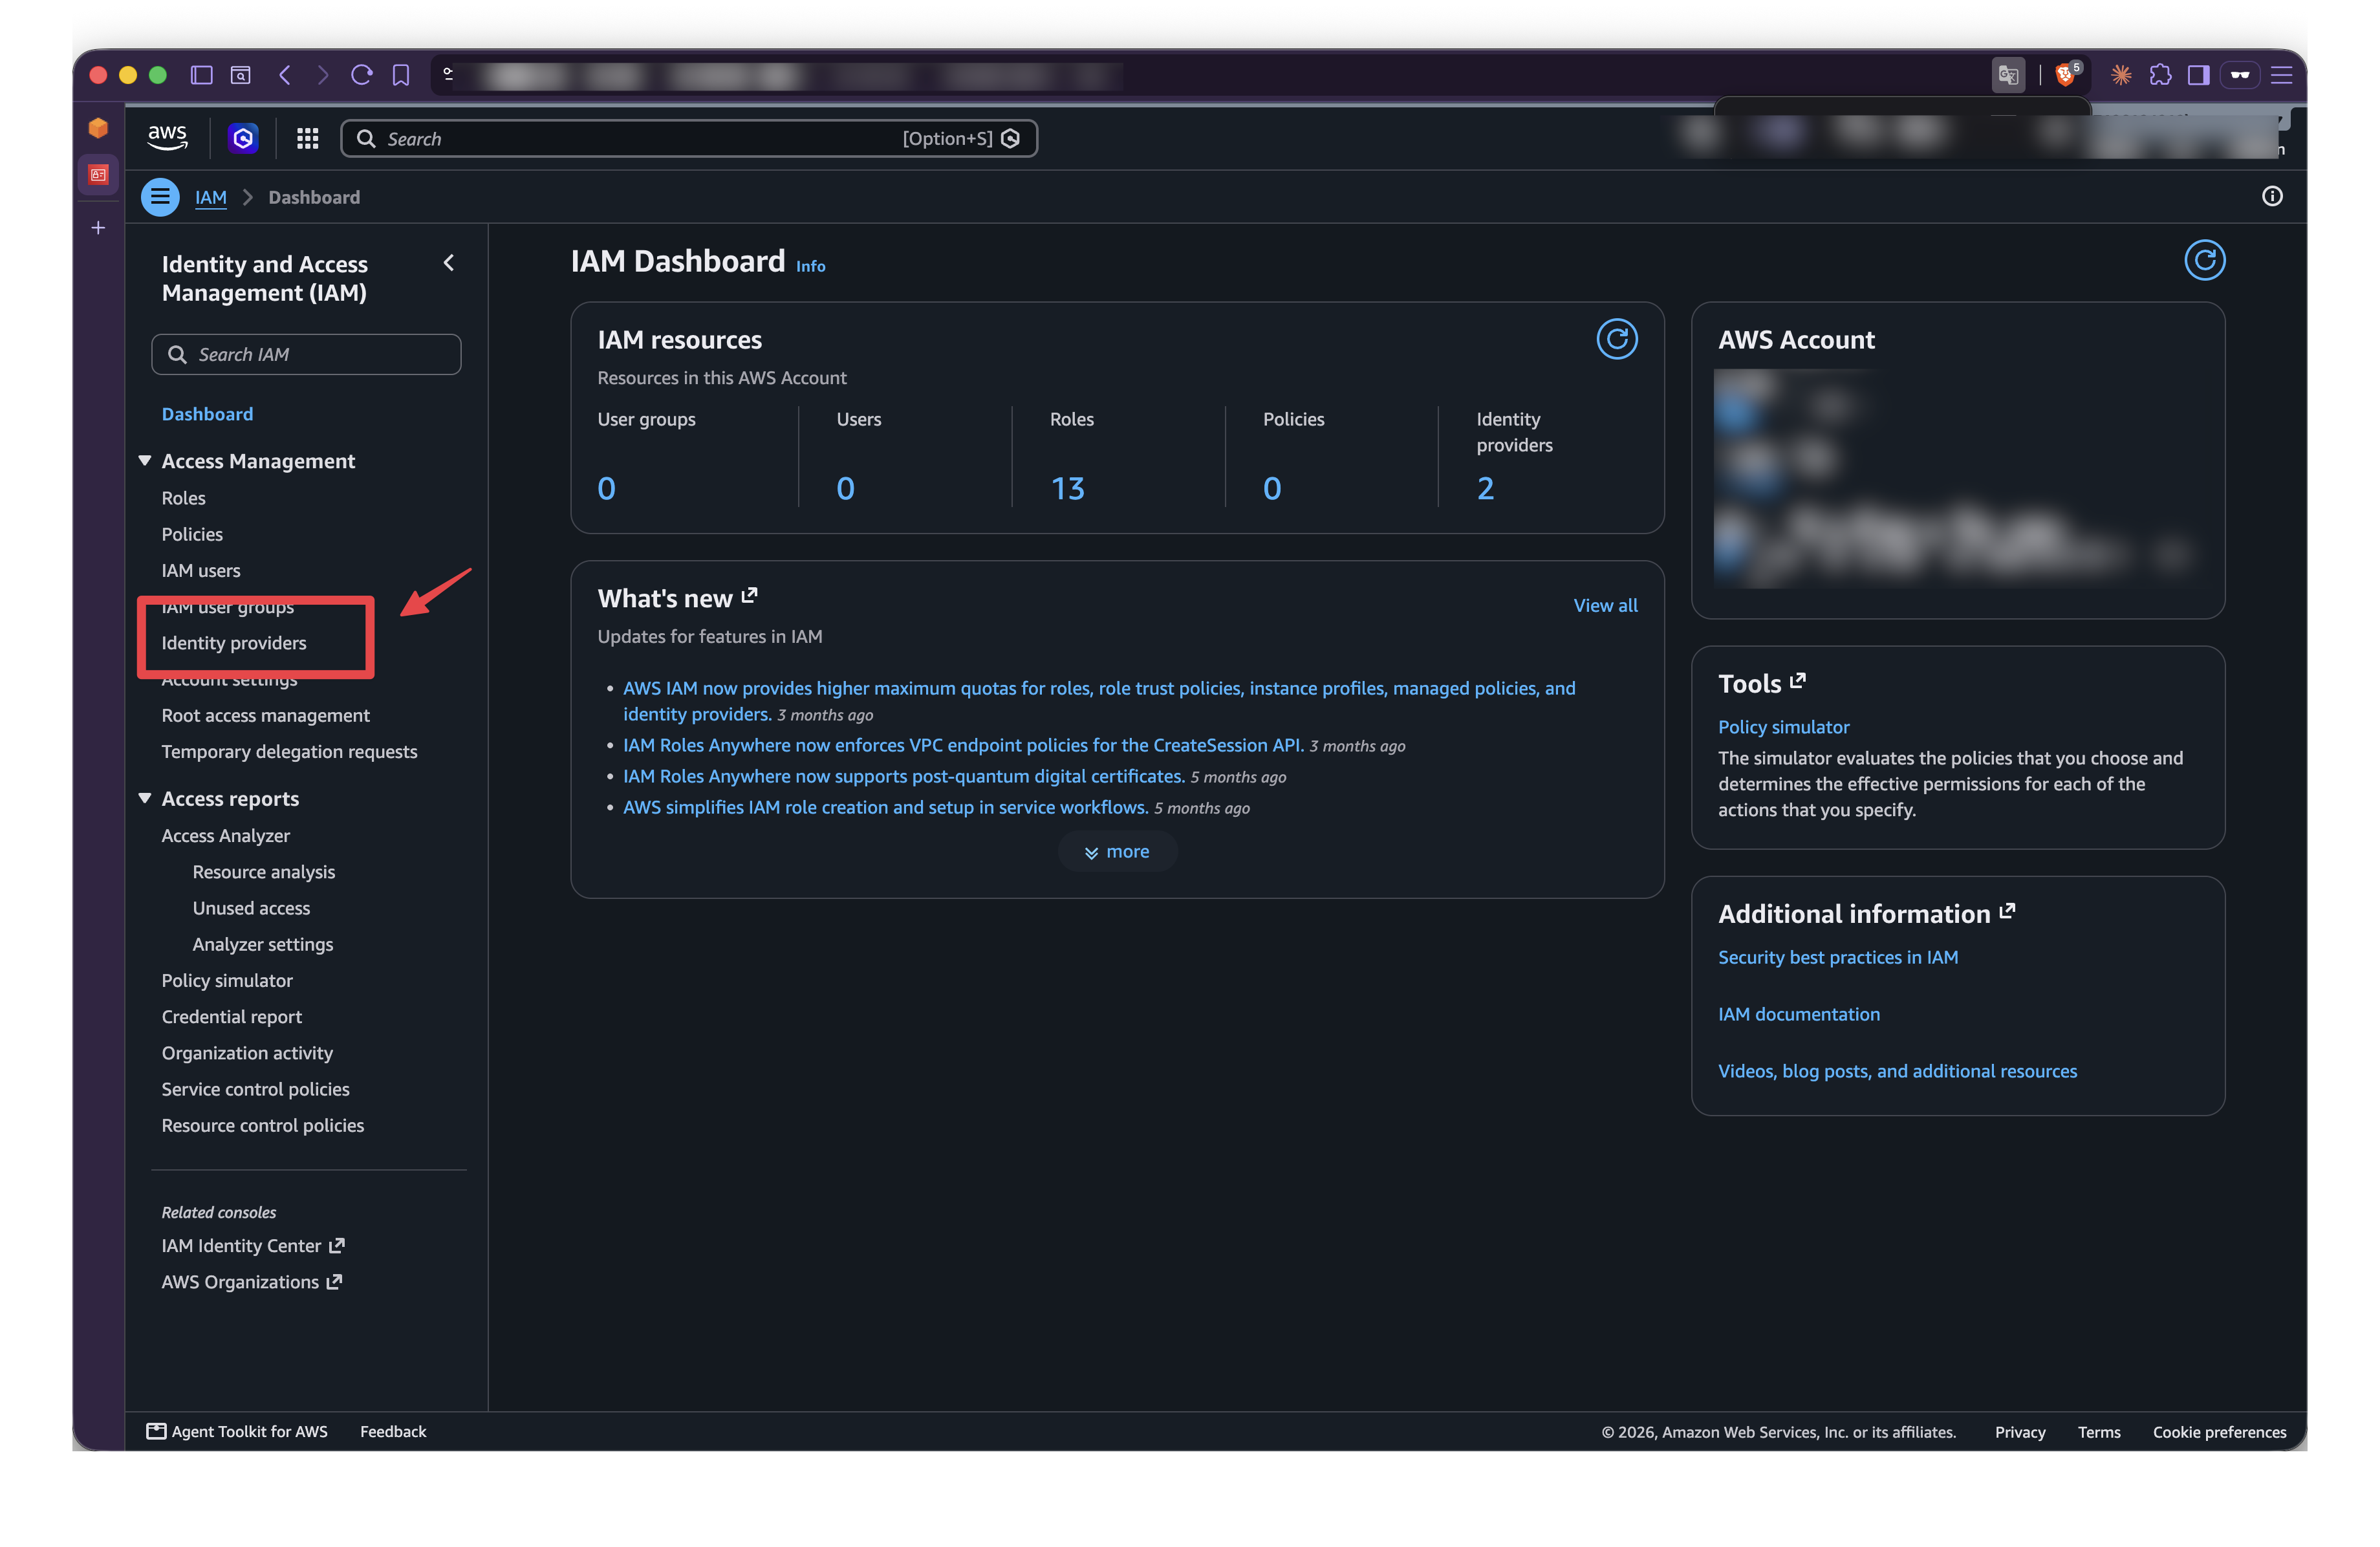The image size is (2380, 1547).
Task: Open the info panel icon on breadcrumb bar
Action: [2272, 197]
